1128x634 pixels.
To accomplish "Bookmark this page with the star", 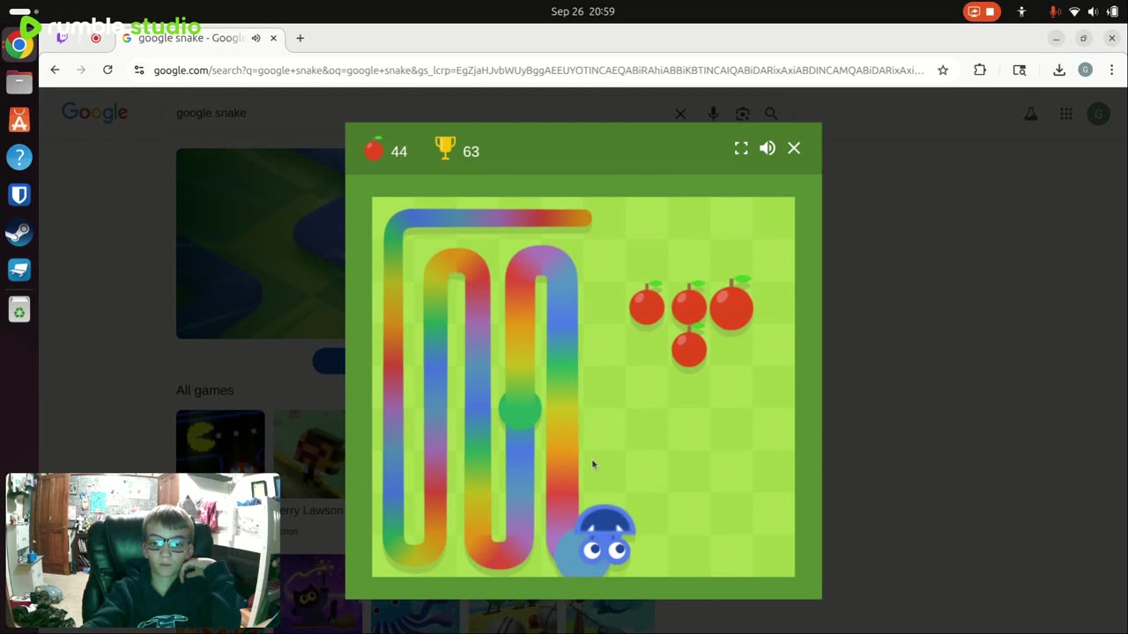I will (x=943, y=70).
